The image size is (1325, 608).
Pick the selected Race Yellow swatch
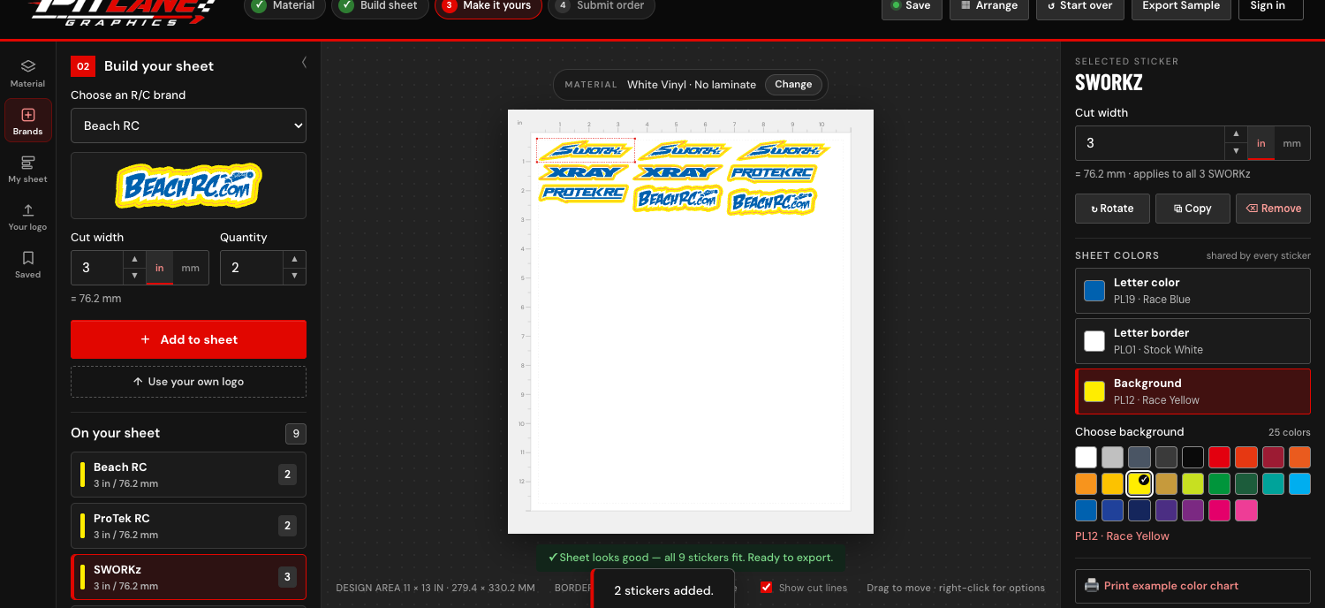coord(1139,483)
